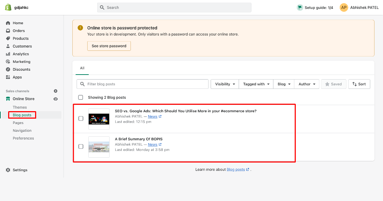Click the Apps grid icon
This screenshot has height=201, width=383.
tap(8, 77)
